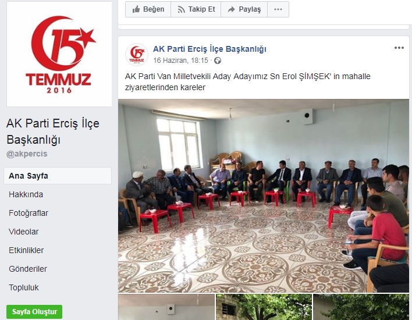Viewport: 412px width, 320px height.
Task: Open the main meeting room photo
Action: point(264,195)
